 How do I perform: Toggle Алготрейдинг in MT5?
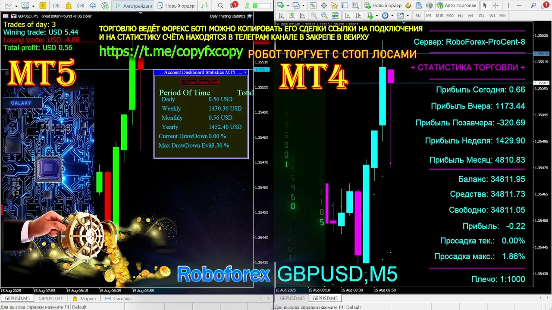tap(133, 6)
